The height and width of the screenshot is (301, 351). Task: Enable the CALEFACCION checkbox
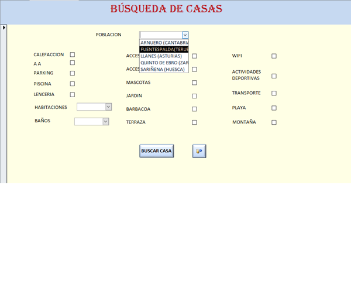coord(73,54)
